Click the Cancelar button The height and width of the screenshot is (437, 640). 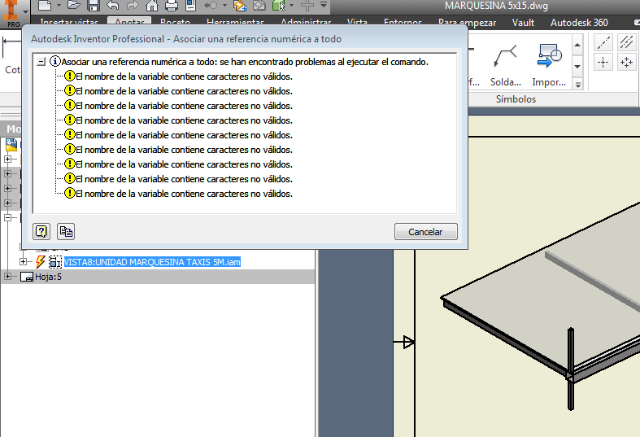coord(425,232)
